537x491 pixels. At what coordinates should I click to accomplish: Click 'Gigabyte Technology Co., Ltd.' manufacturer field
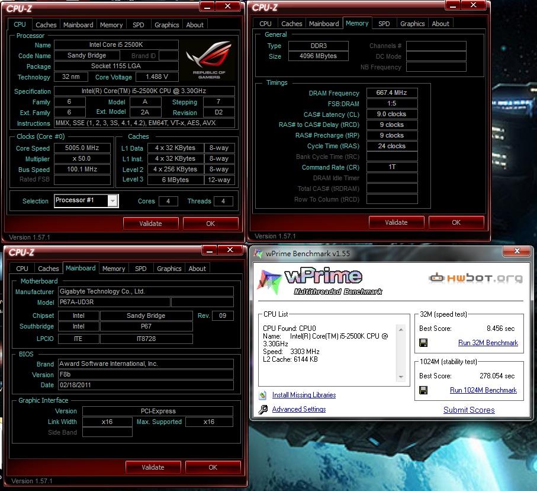tap(146, 291)
